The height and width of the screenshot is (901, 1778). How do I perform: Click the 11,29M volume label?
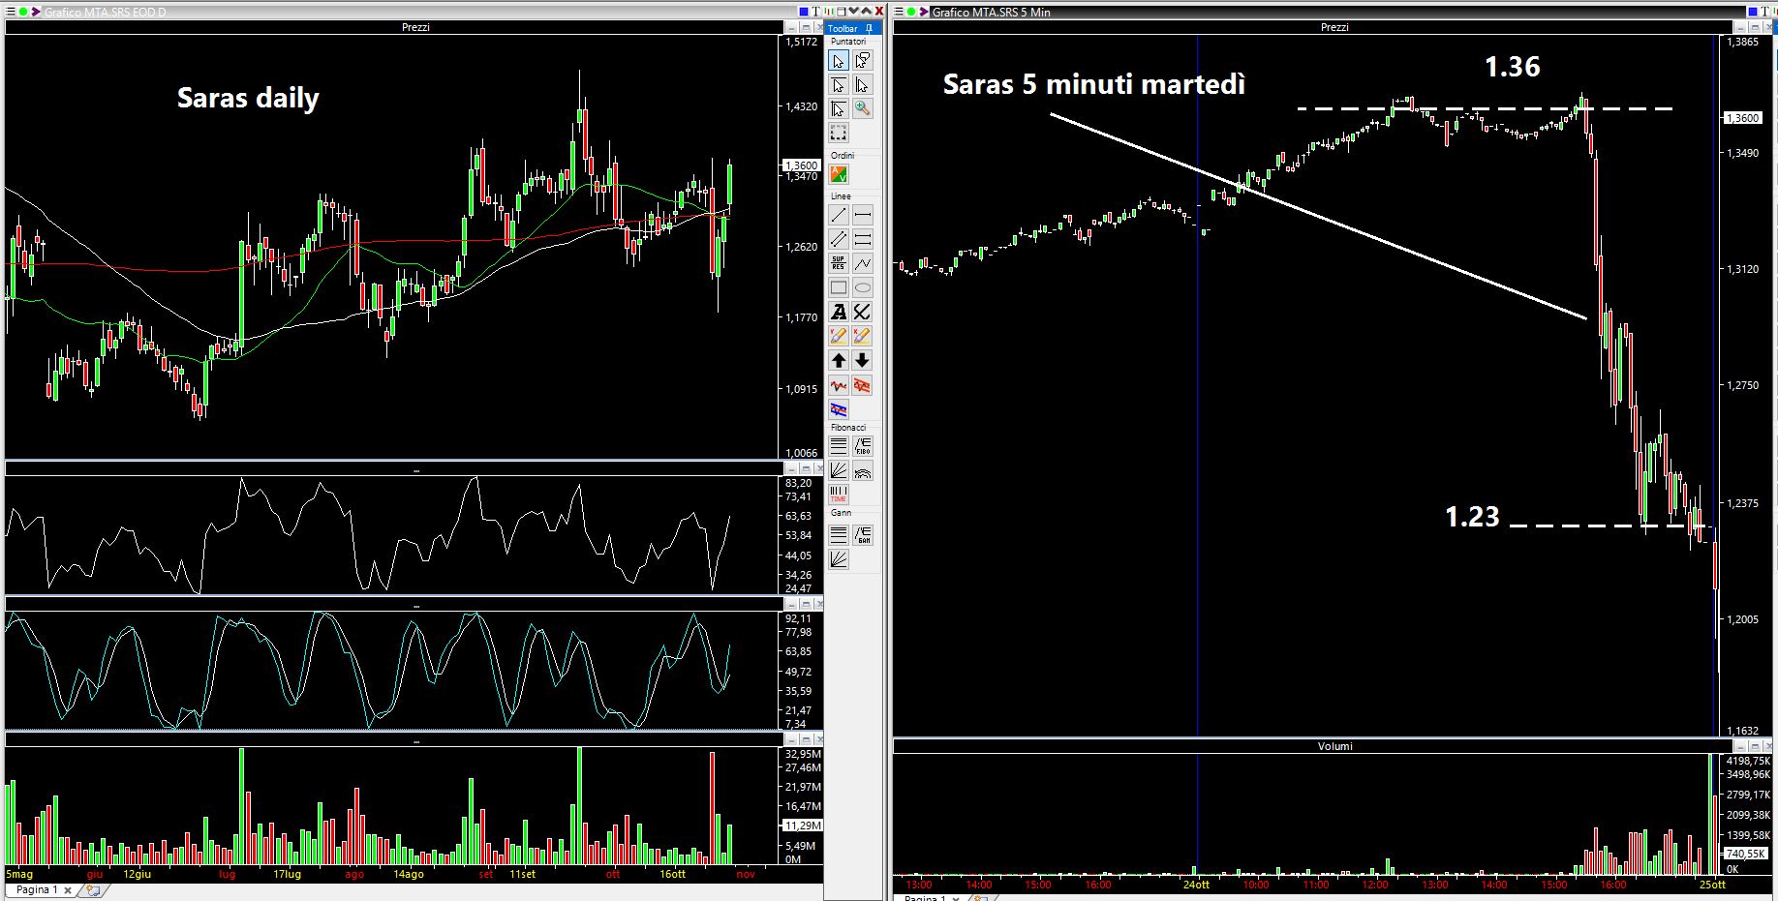tap(802, 826)
